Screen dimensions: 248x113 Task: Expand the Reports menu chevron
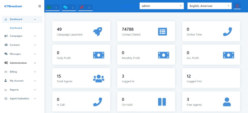(x=35, y=90)
